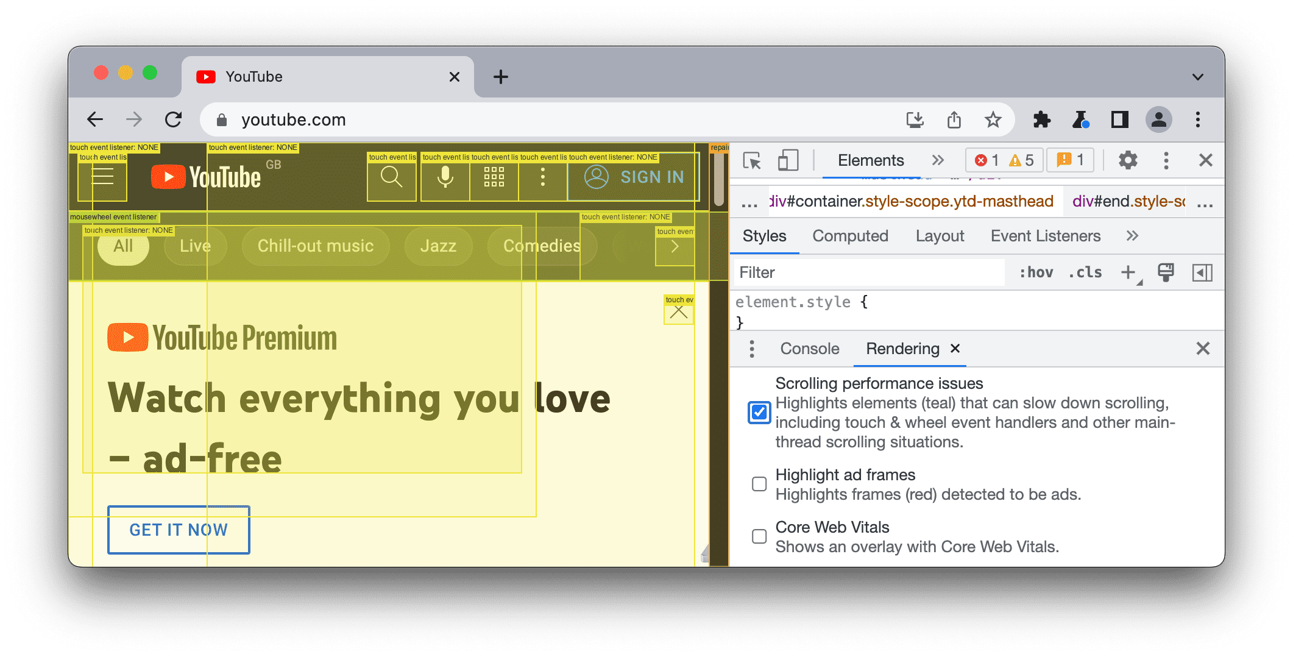Toggle the device emulation toolbar icon

(787, 160)
